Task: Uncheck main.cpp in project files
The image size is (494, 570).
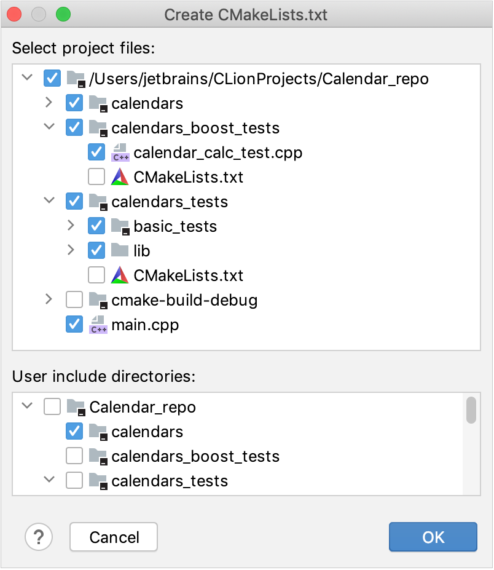Action: (74, 324)
